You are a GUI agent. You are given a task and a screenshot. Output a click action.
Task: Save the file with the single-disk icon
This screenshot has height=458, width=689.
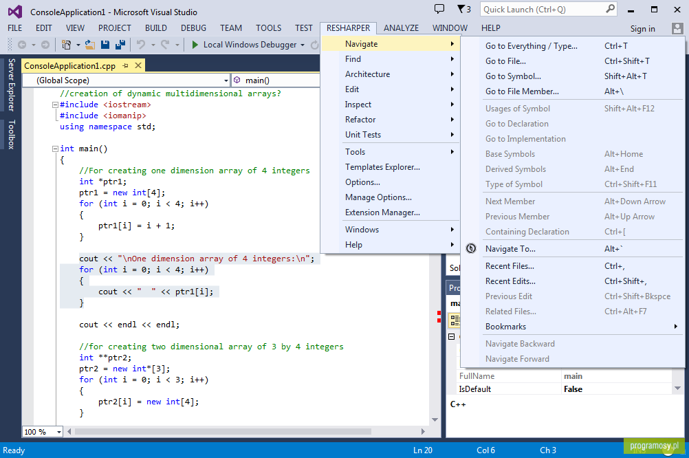pos(105,45)
